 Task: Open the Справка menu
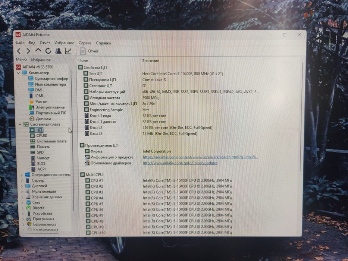[x=103, y=43]
